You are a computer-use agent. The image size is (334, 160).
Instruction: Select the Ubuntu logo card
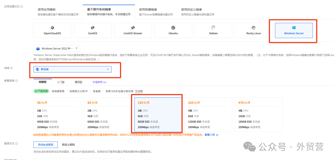[x=173, y=31]
